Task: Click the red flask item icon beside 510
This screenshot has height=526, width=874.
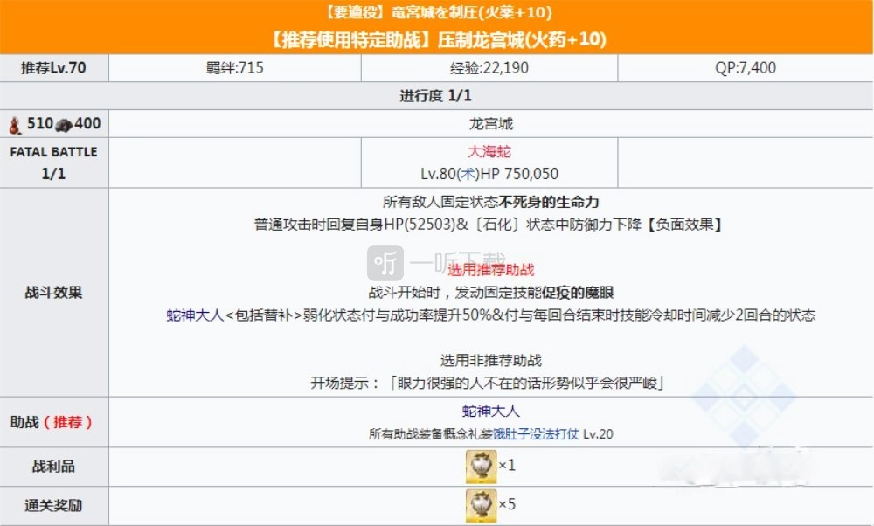Action: 15,125
